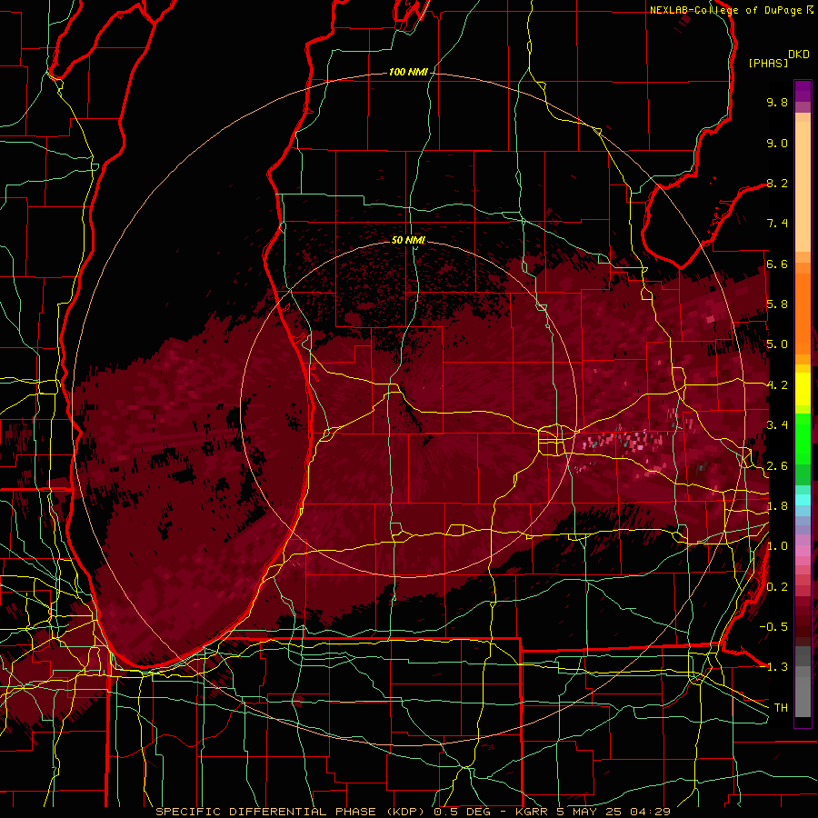Select the 5.0 scale value
This screenshot has width=818, height=818.
777,344
